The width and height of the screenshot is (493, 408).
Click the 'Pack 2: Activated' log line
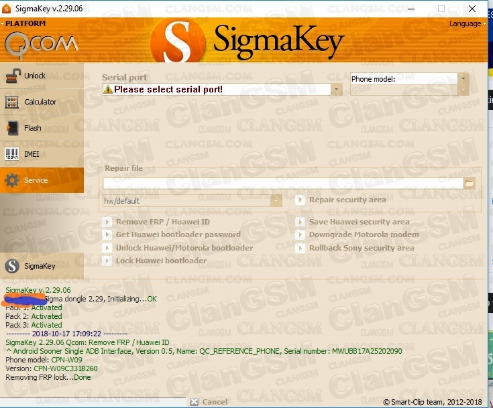[34, 316]
